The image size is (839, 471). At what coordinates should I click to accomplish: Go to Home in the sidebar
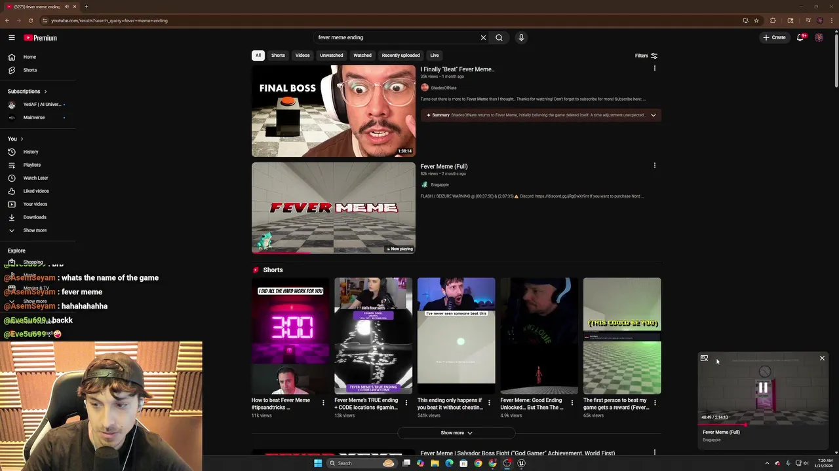[29, 57]
